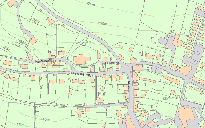Image resolution: width=205 pixels, height=128 pixels.
Task: Click the CHURCH ST street label
Action: point(111,63)
